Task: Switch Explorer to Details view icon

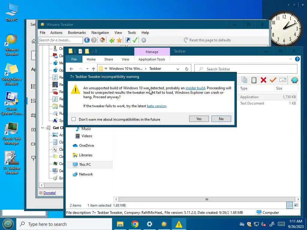Action: 290,205
